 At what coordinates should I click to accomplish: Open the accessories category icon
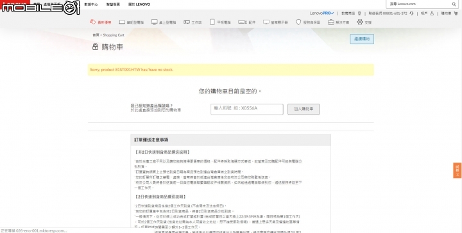pos(242,22)
